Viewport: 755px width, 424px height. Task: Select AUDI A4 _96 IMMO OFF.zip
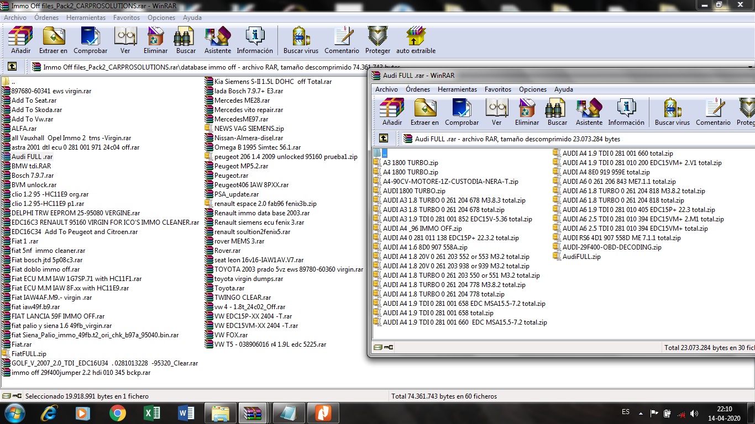coord(418,229)
